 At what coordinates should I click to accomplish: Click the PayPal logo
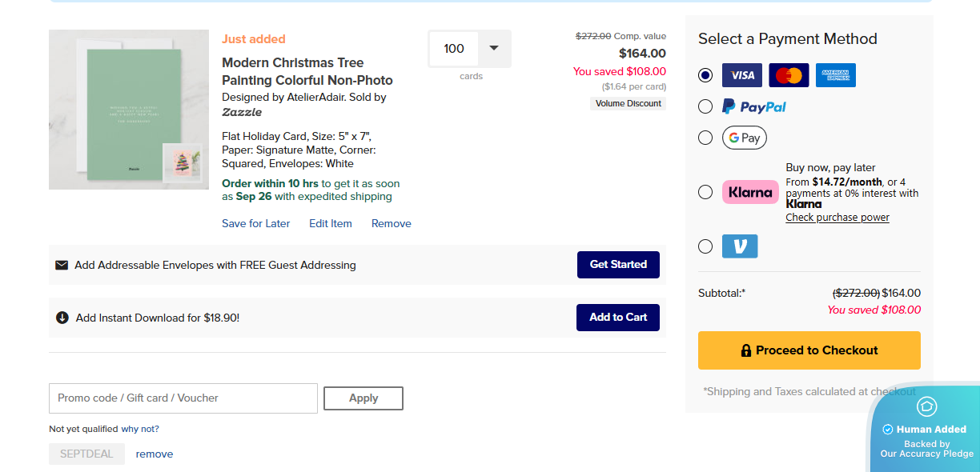click(x=753, y=106)
